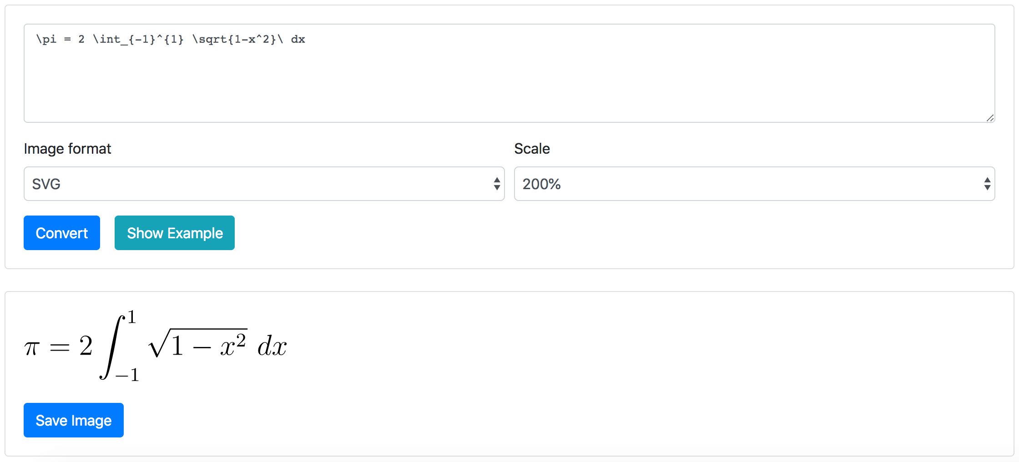The height and width of the screenshot is (462, 1019).
Task: Click the textarea resize handle
Action: pyautogui.click(x=990, y=118)
